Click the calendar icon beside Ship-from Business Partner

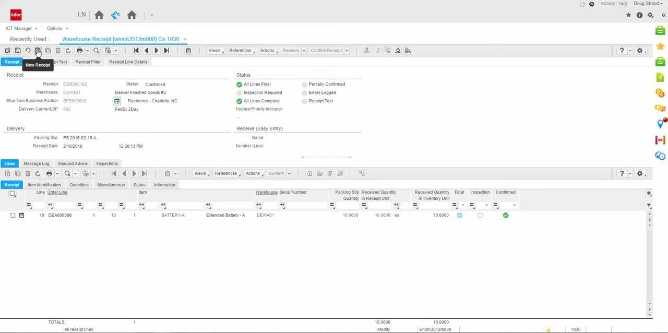(117, 101)
